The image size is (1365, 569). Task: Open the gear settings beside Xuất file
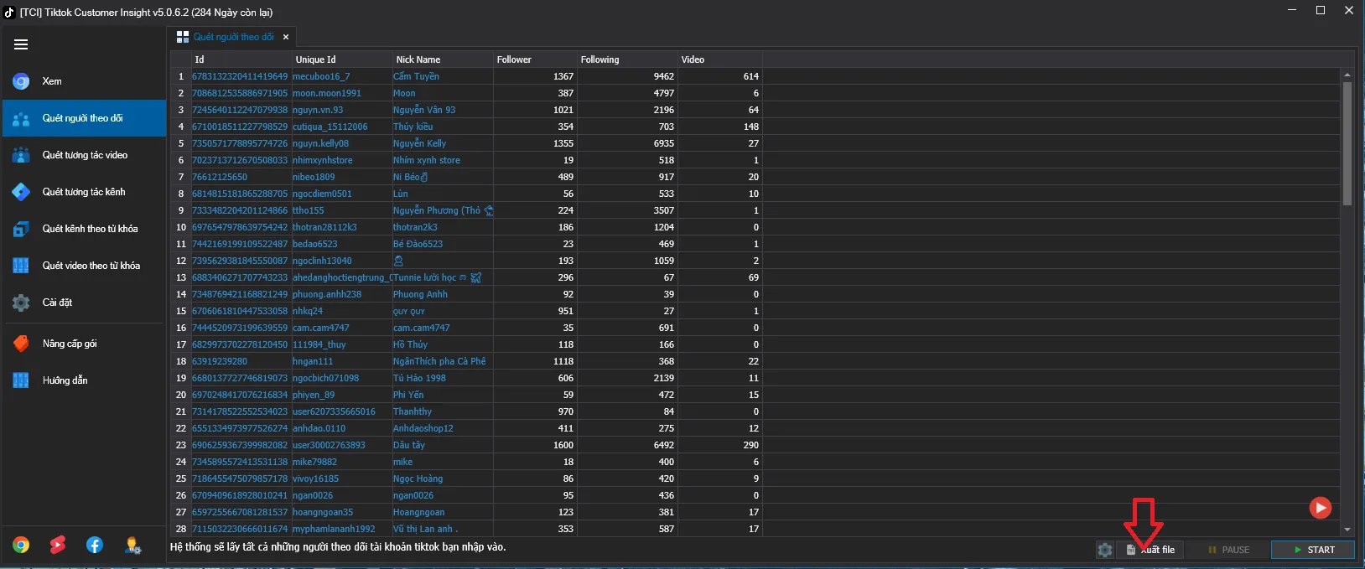(x=1105, y=550)
